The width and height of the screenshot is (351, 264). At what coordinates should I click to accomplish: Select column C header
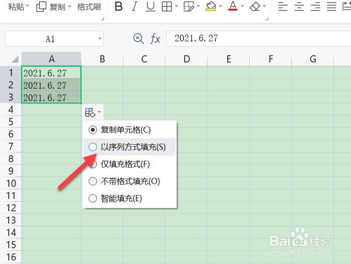(144, 59)
